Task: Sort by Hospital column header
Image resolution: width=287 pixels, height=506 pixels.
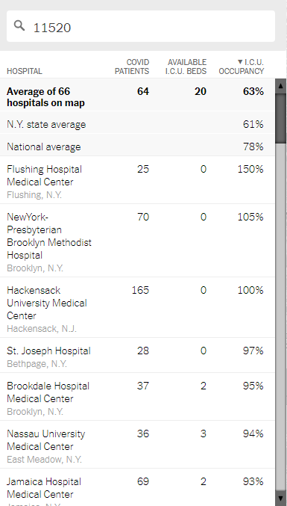Action: [25, 71]
